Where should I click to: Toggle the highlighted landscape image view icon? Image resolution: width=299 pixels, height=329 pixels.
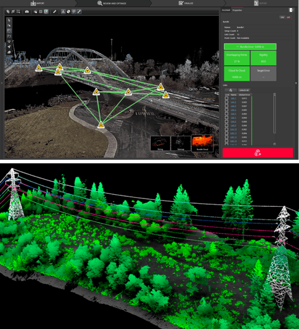(46, 11)
